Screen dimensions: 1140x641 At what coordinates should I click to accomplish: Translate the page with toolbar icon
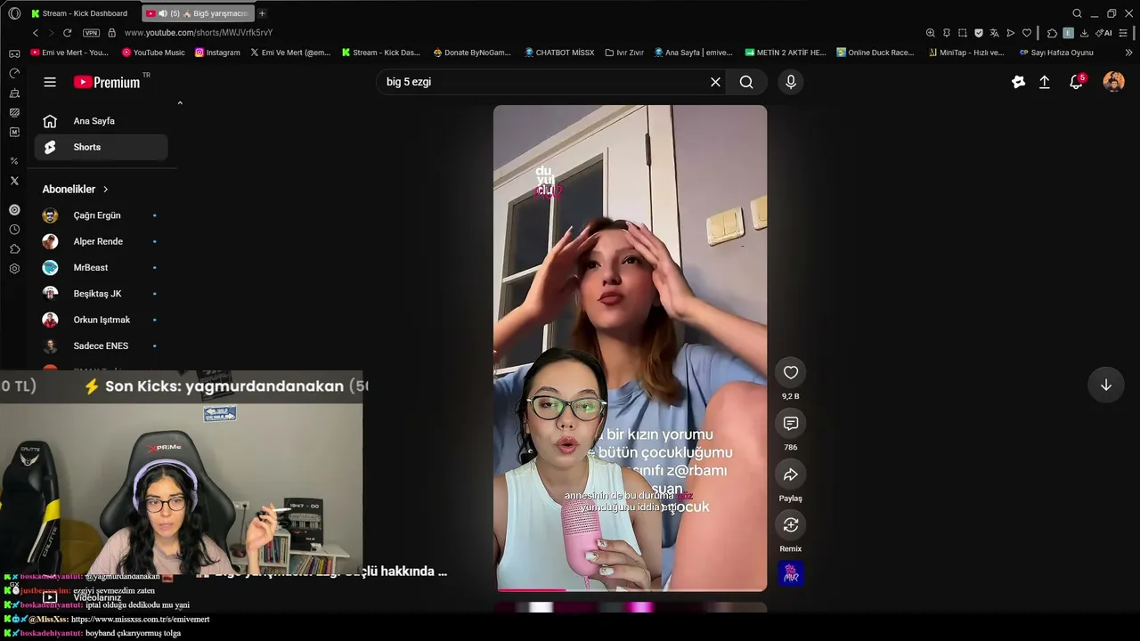tap(995, 33)
